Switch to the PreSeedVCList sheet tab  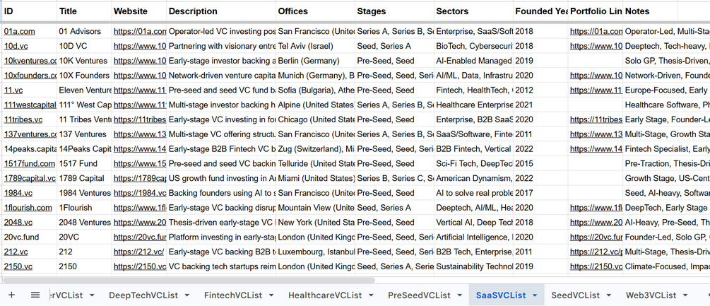(419, 295)
